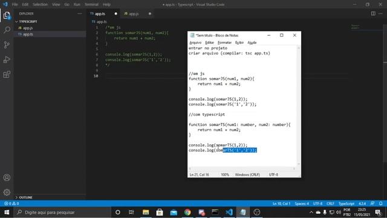The height and width of the screenshot is (218, 387).
Task: Open Cortana circle on taskbar
Action: click(x=118, y=213)
